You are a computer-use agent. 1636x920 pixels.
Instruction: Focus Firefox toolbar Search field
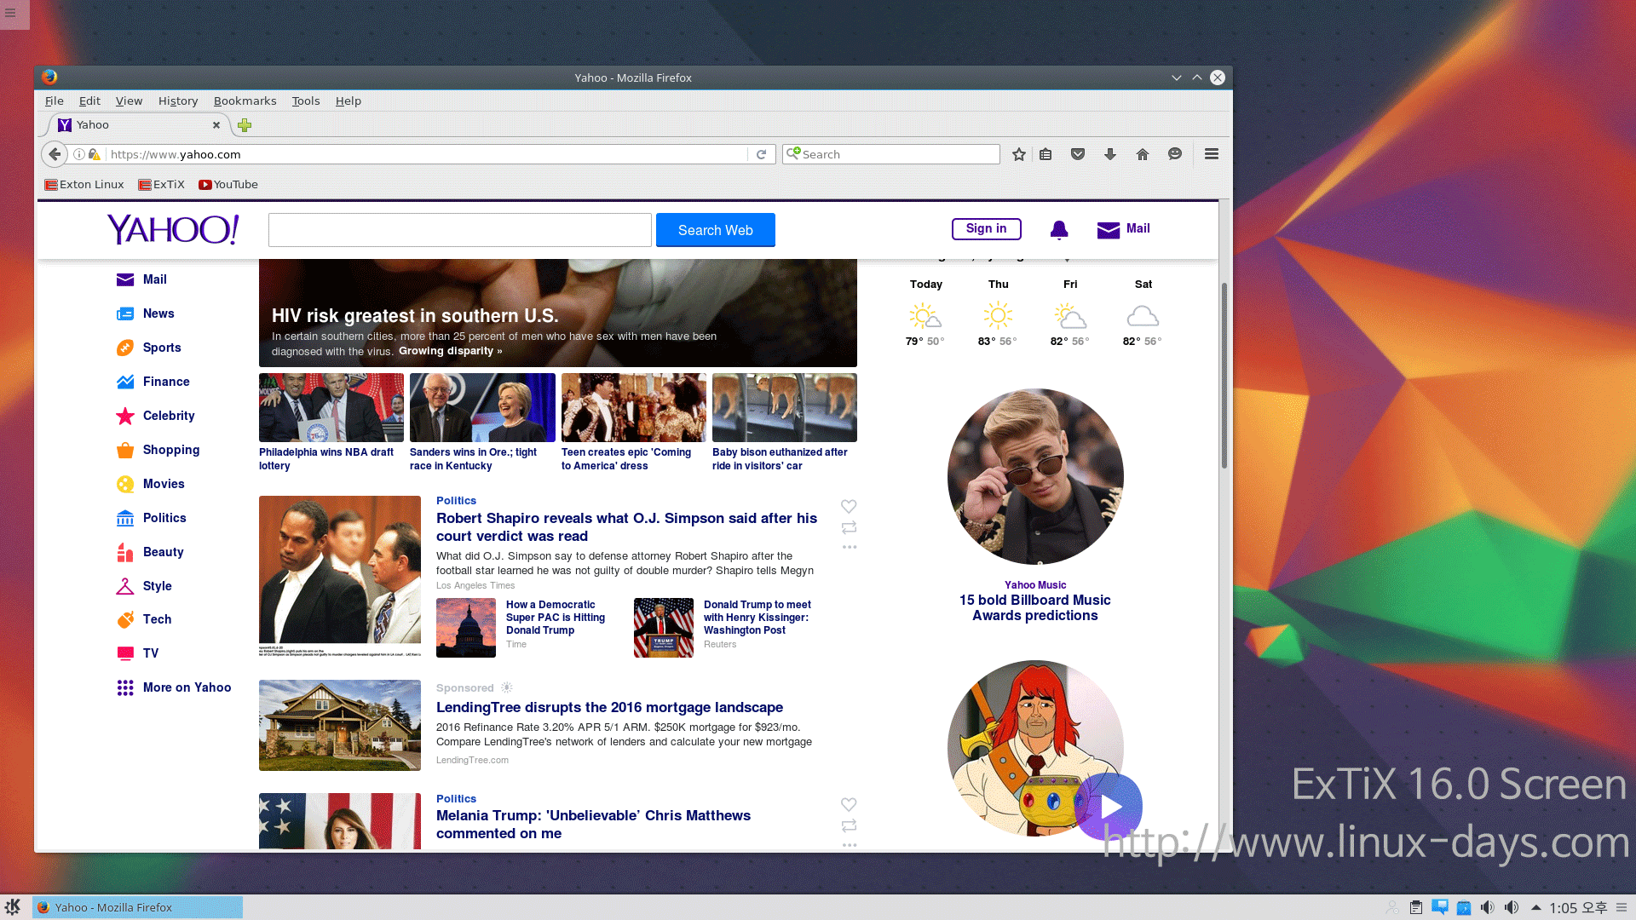[891, 154]
